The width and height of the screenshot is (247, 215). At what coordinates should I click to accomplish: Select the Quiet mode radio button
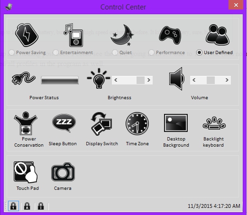pyautogui.click(x=115, y=52)
